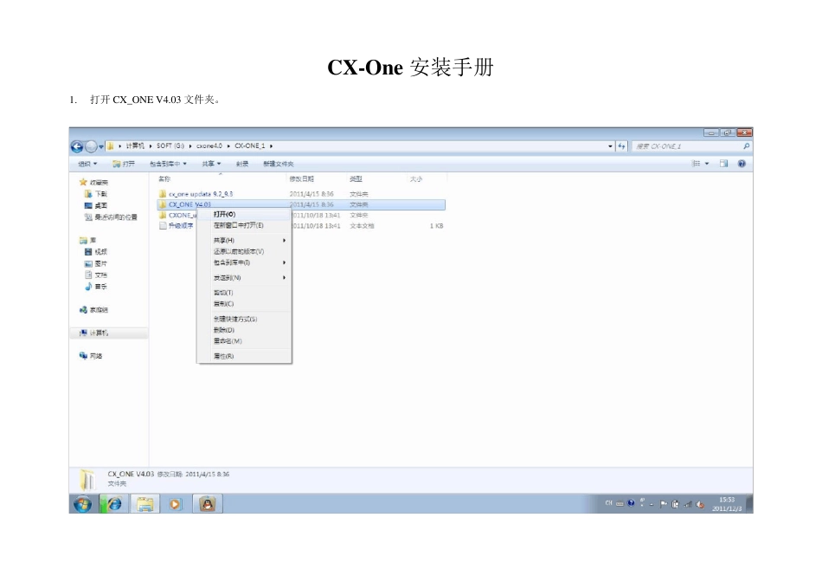This screenshot has width=822, height=582.
Task: Click the Explorer forward arrow button
Action: (91, 146)
